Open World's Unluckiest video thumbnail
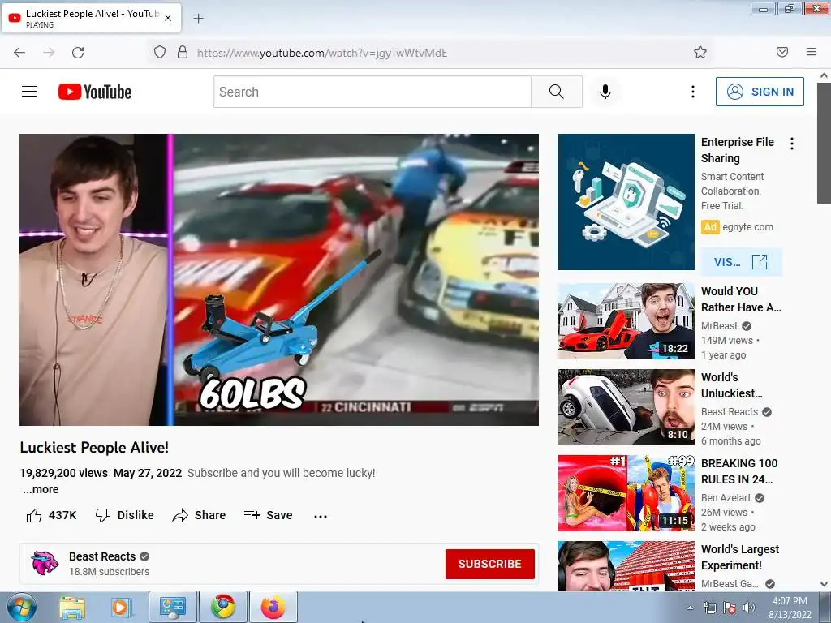Image resolution: width=831 pixels, height=623 pixels. tap(626, 407)
